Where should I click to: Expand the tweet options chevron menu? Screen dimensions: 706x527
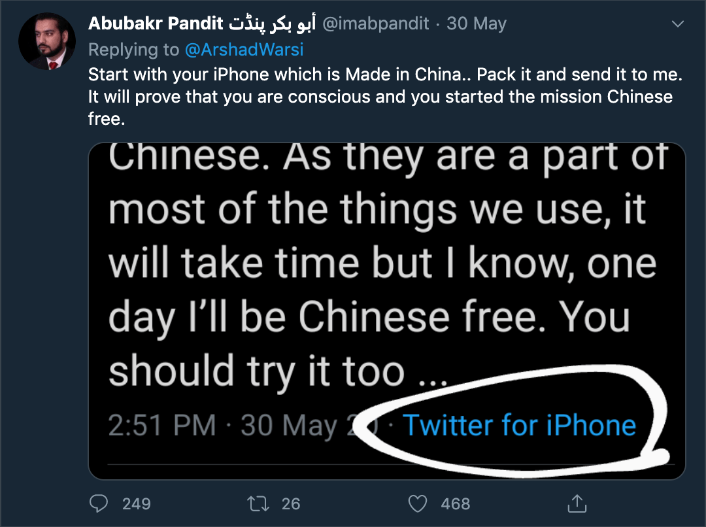pyautogui.click(x=678, y=25)
